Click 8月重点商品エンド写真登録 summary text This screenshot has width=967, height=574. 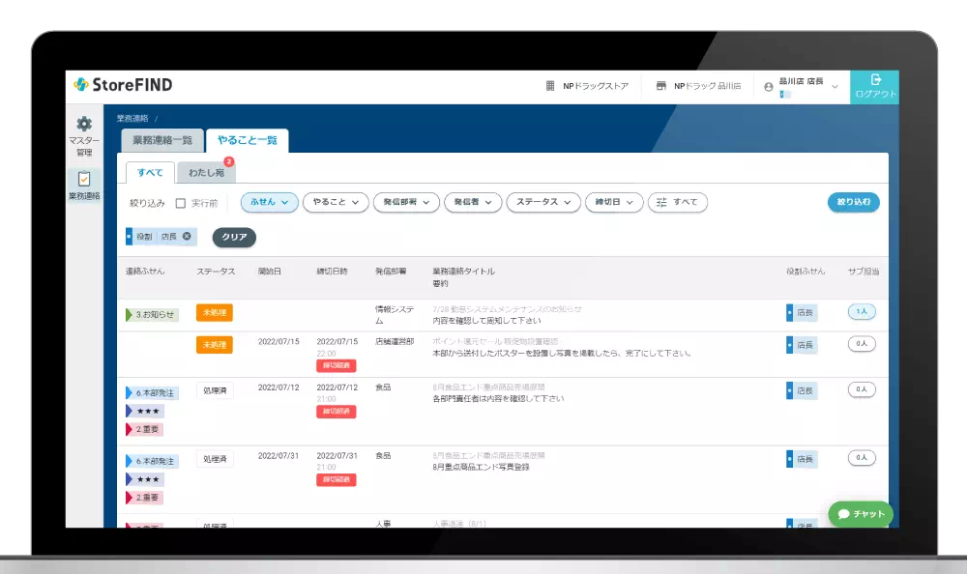pos(481,468)
